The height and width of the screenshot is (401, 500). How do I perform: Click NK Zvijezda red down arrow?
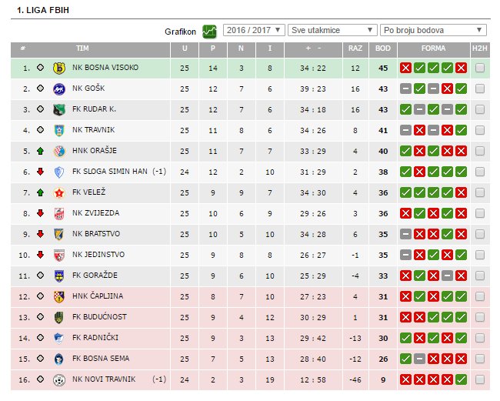pos(40,213)
